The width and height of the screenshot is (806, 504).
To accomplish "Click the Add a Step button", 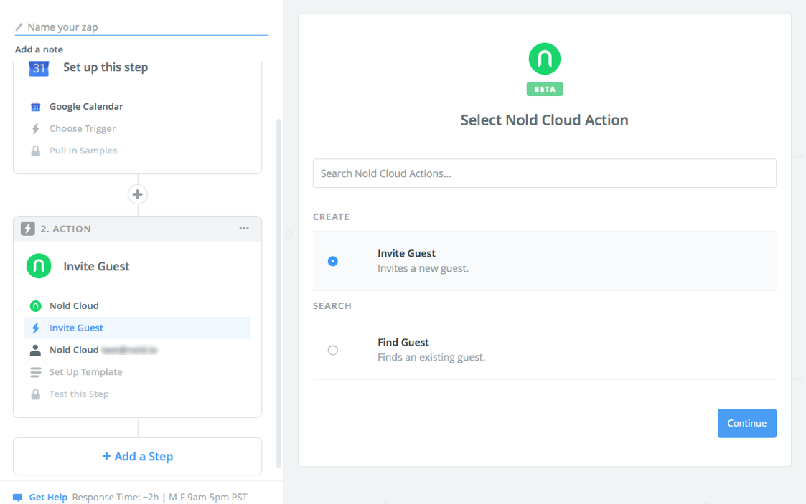I will coord(137,456).
